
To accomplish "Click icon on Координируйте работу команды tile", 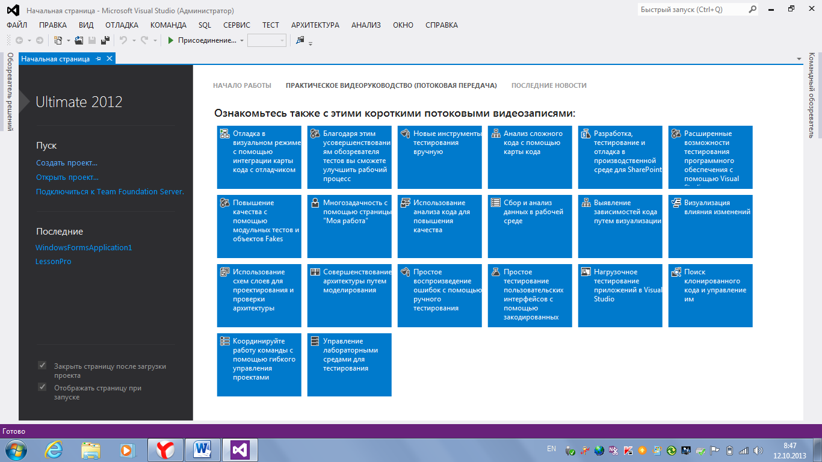I will pos(224,341).
